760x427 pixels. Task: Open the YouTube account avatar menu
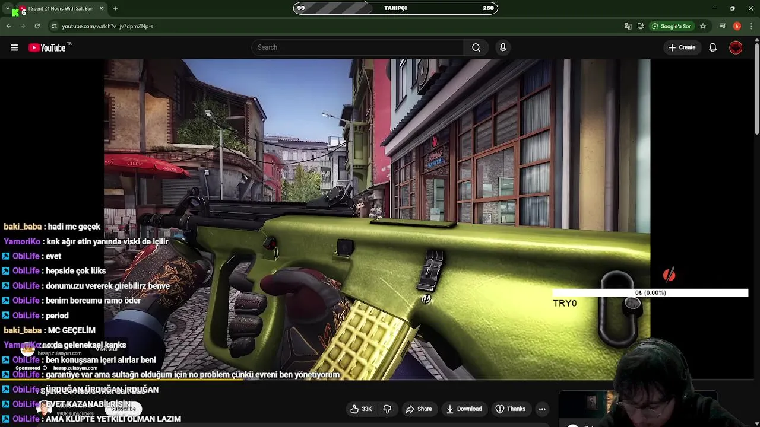[x=736, y=47]
